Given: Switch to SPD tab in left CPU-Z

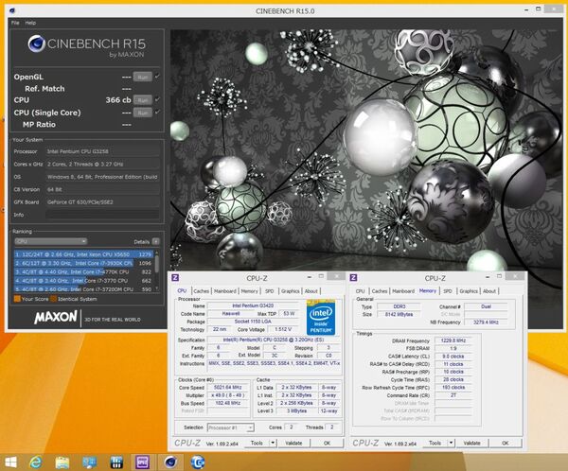Looking at the screenshot, I should pyautogui.click(x=269, y=291).
